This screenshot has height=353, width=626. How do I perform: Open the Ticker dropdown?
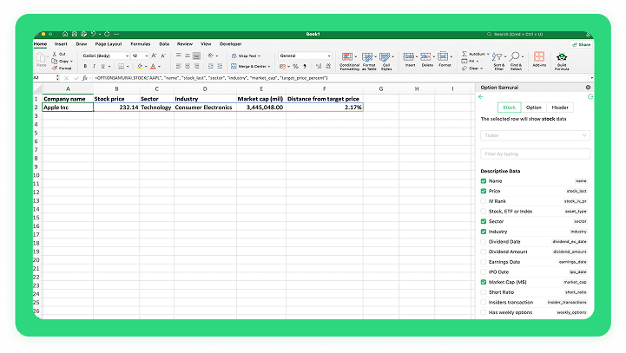[535, 135]
